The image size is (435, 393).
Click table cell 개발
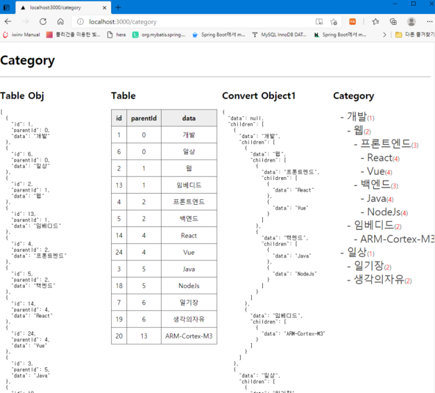tap(189, 135)
